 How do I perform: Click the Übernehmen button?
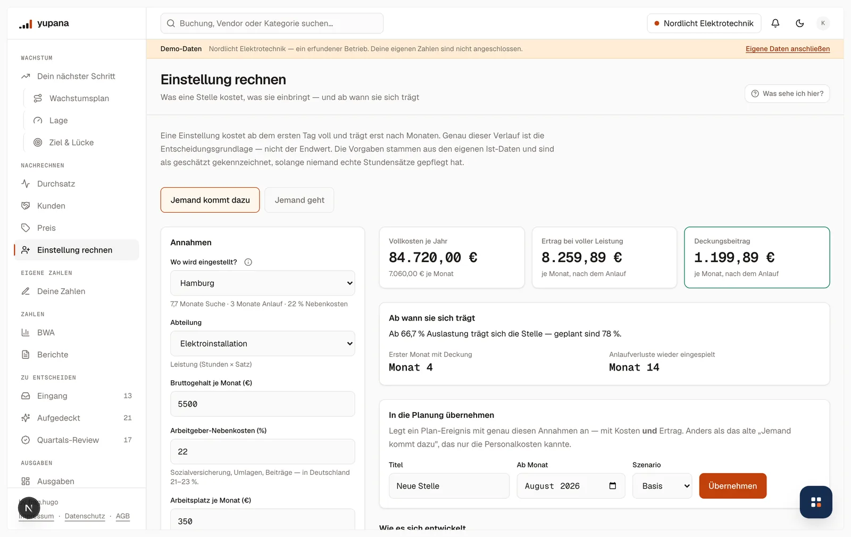pyautogui.click(x=733, y=486)
